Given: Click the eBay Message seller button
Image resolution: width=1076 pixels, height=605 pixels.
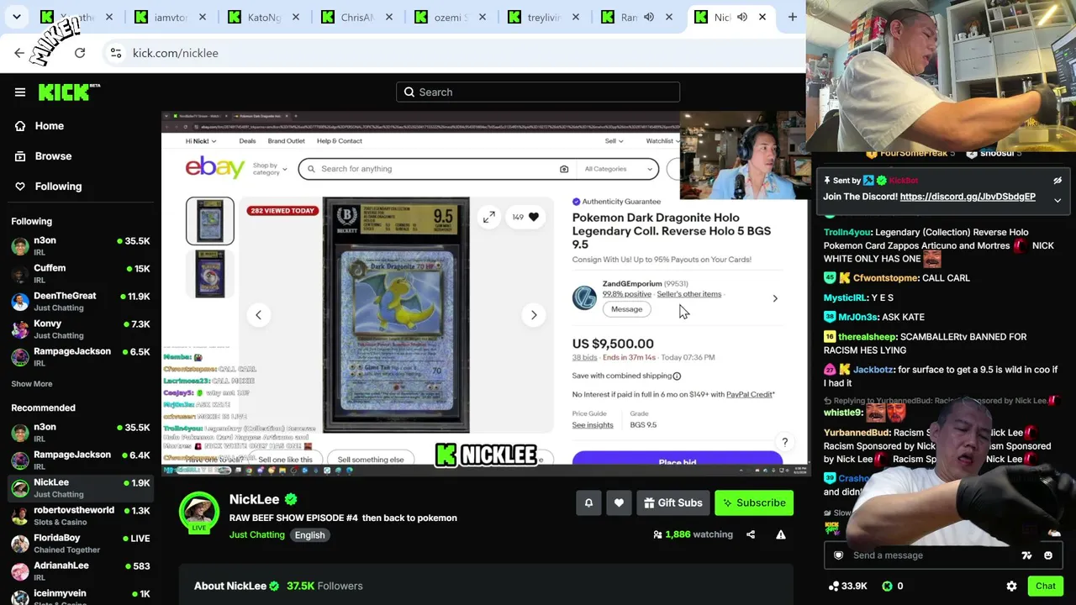Looking at the screenshot, I should click(626, 309).
